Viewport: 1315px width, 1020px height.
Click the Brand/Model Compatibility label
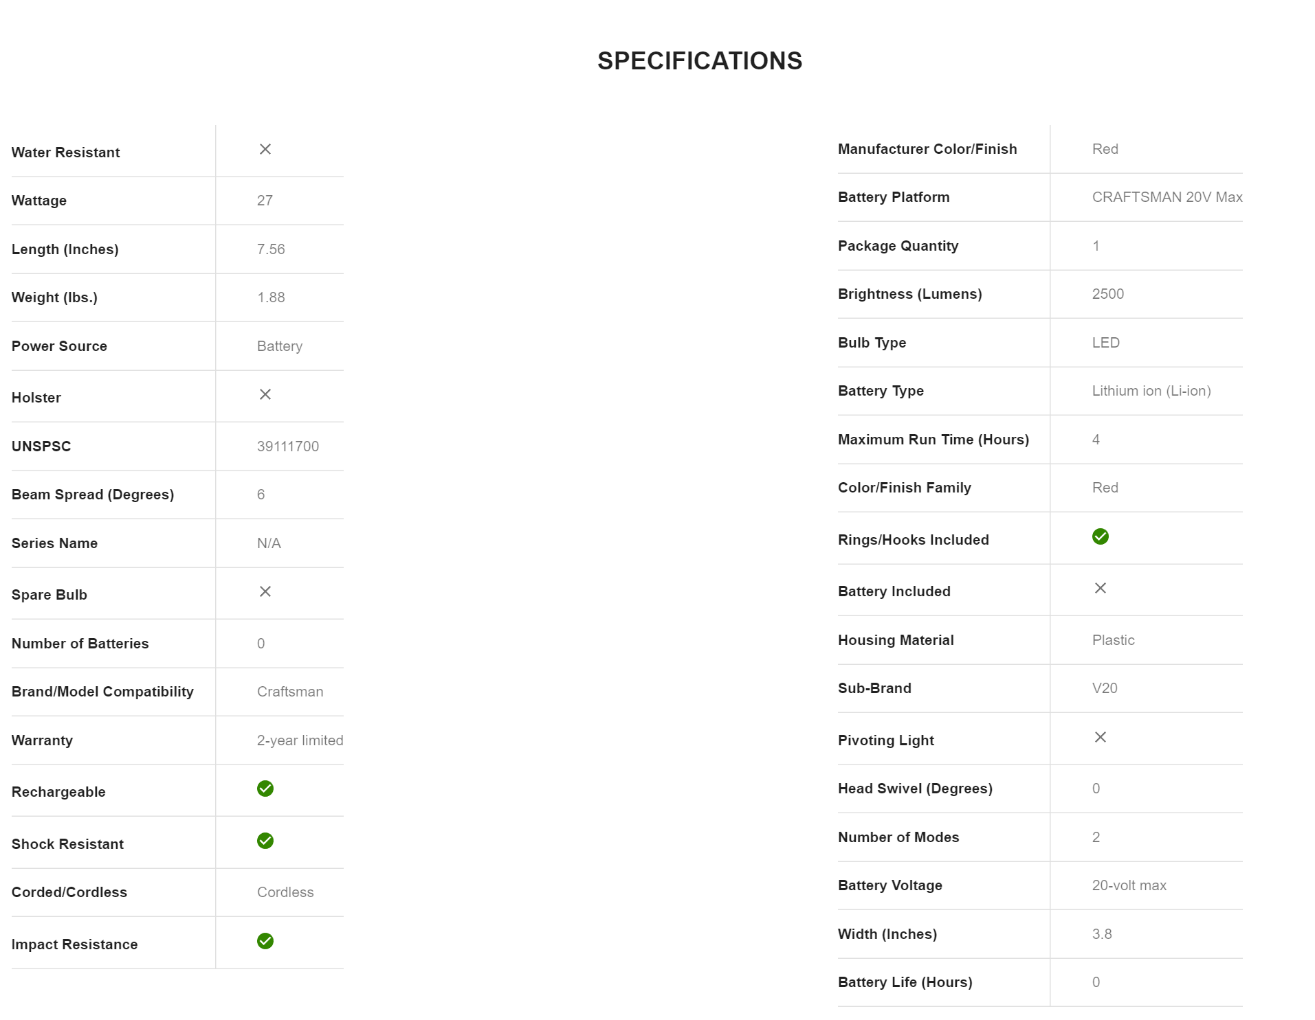coord(102,692)
